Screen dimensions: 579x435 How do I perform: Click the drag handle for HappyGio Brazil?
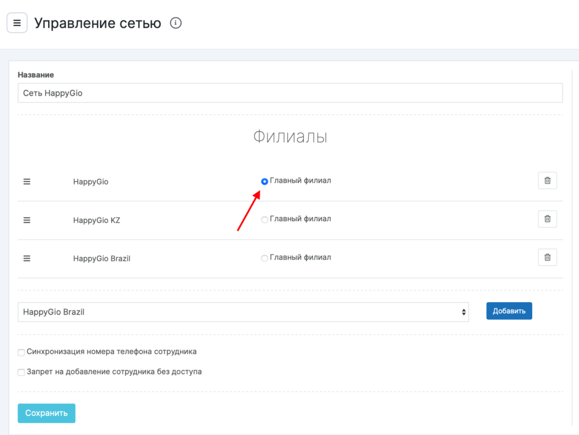pos(27,258)
